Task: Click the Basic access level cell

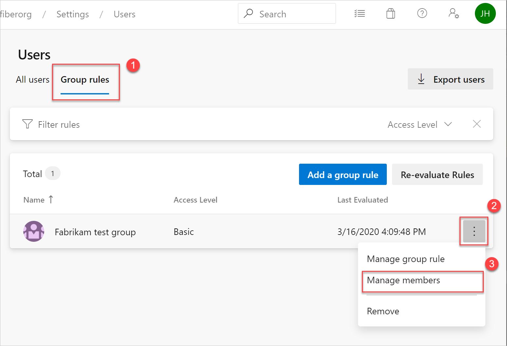Action: click(184, 232)
